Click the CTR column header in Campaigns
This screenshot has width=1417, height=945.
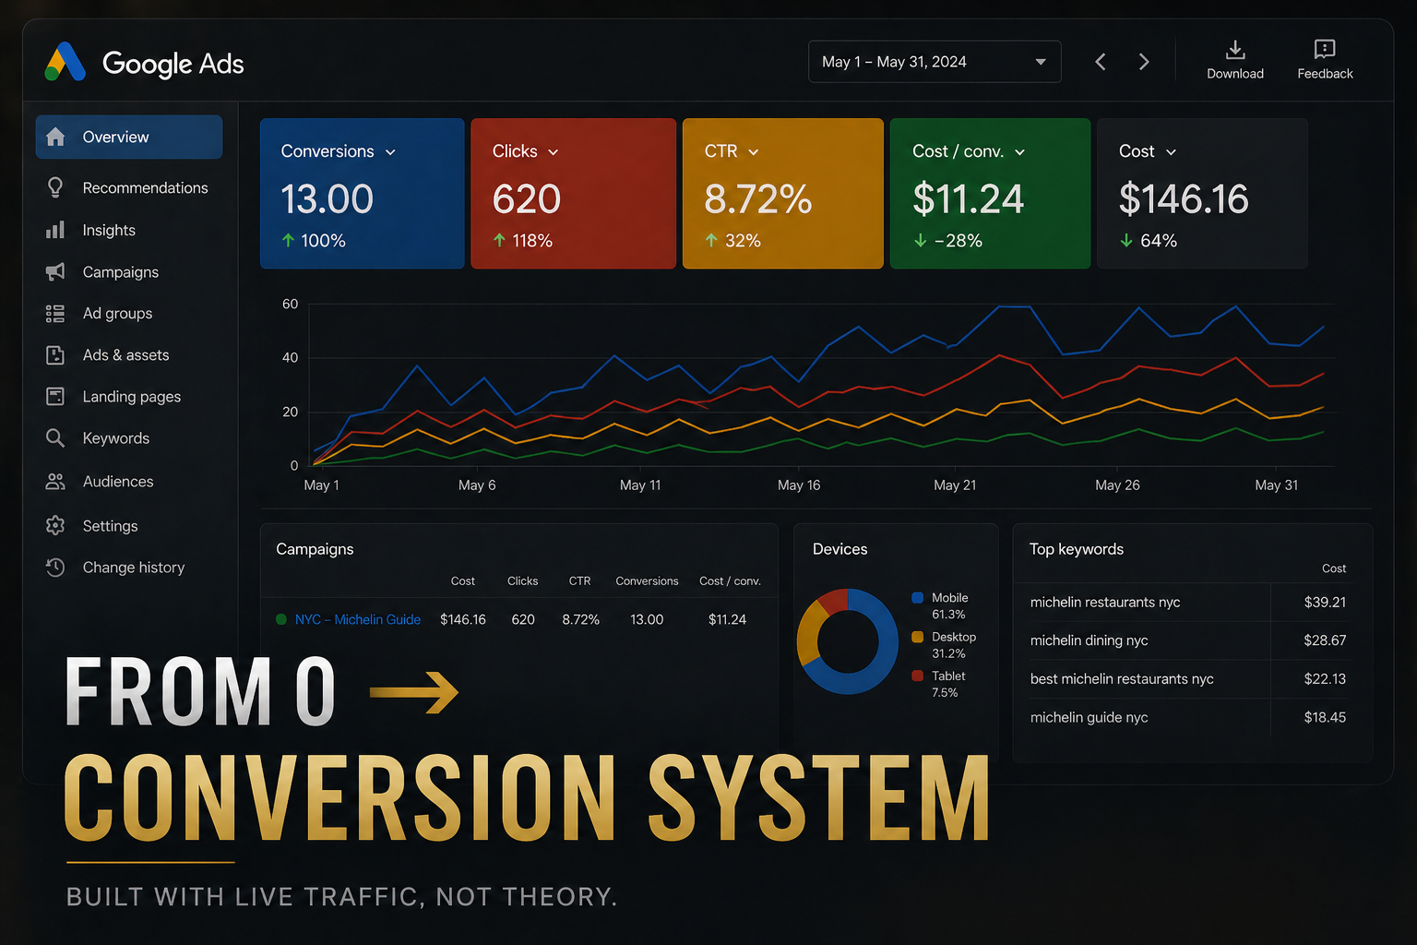tap(579, 580)
